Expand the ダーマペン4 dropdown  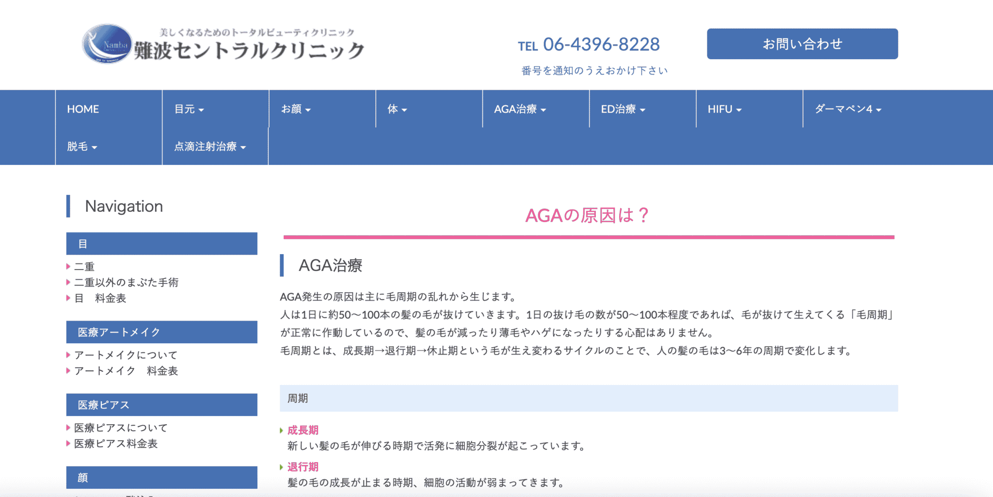tap(848, 109)
